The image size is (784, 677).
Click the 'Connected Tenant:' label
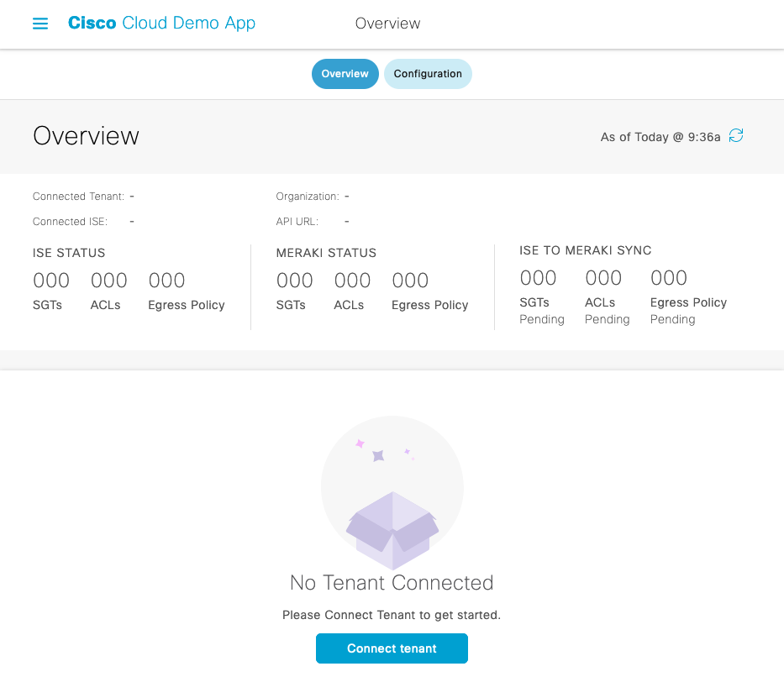pyautogui.click(x=78, y=197)
